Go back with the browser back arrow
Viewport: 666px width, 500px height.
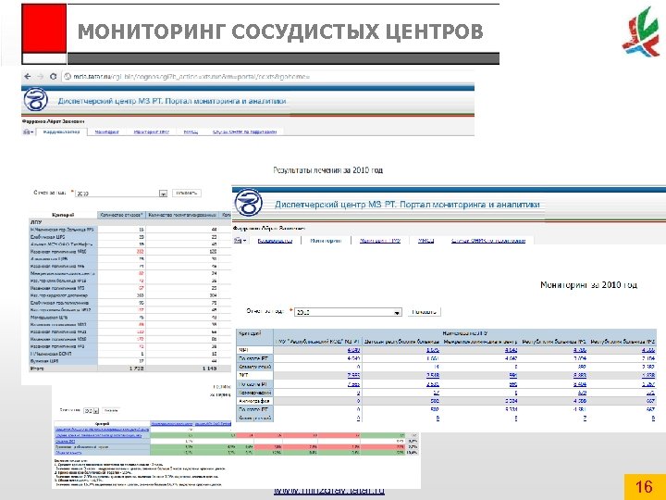click(28, 77)
